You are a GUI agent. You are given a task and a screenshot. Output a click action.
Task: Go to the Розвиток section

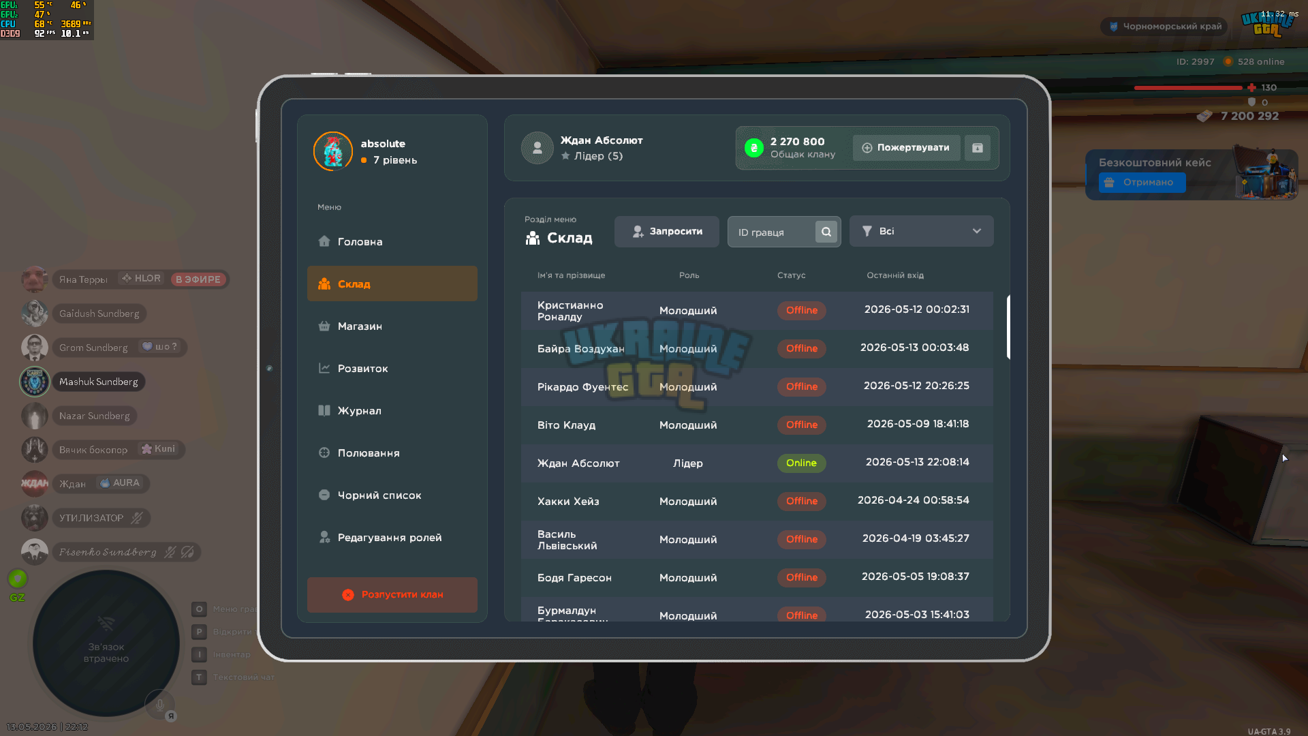(392, 368)
